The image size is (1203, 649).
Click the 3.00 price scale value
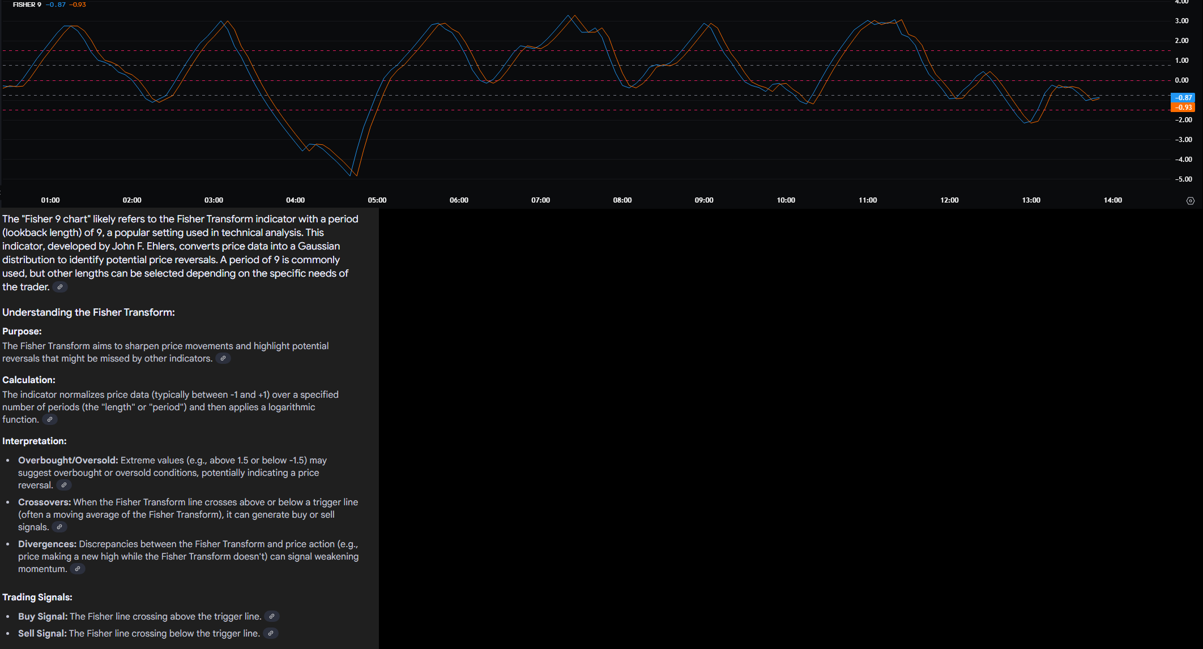[1181, 21]
